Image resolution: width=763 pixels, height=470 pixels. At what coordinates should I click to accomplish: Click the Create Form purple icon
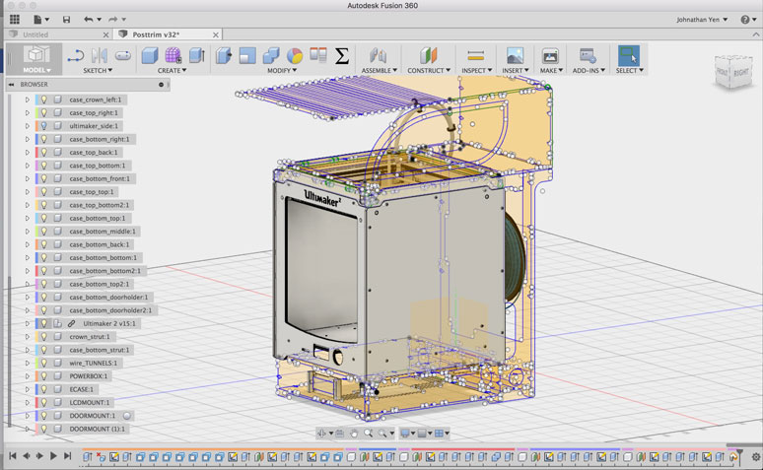173,55
